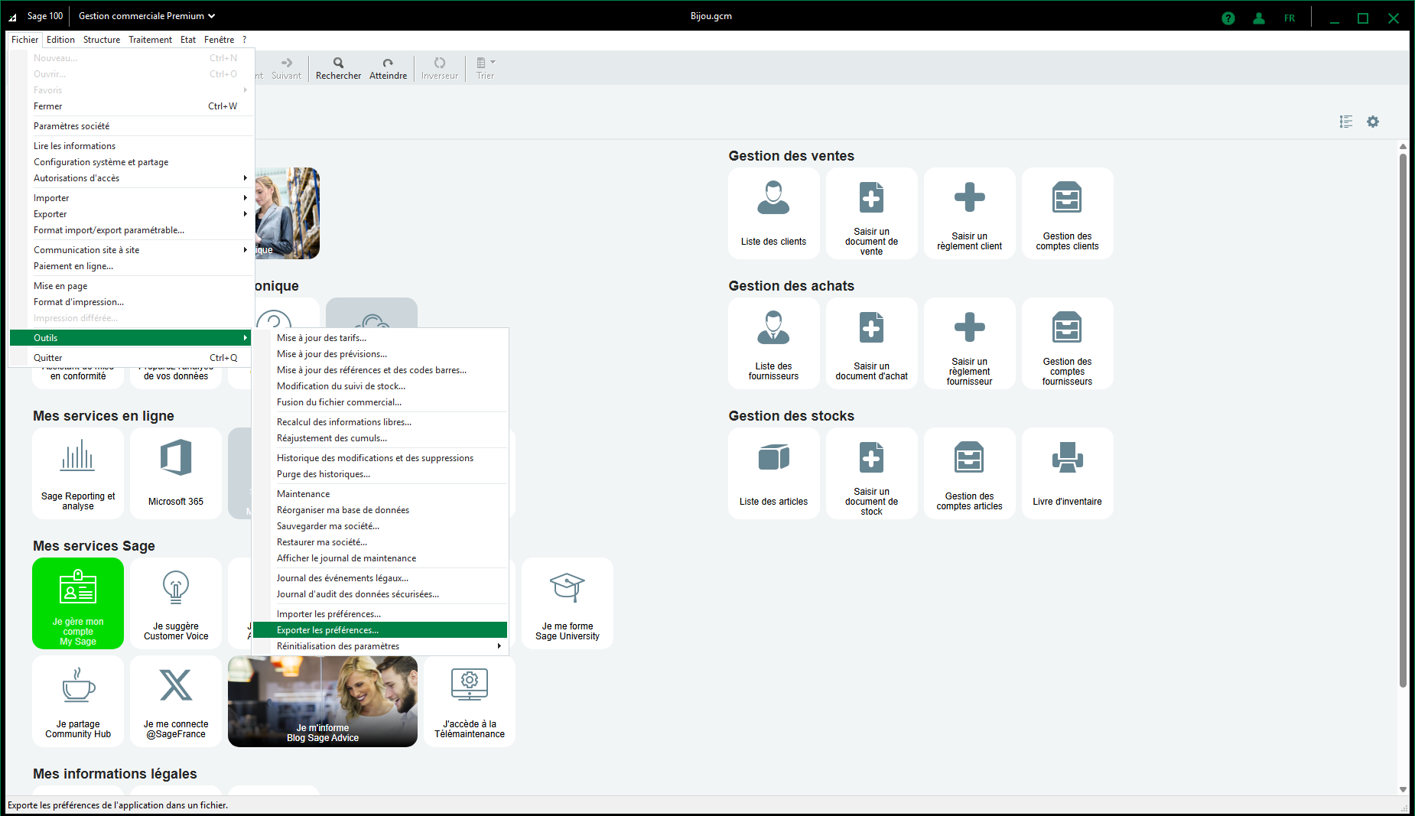Click the Rechercher toolbar icon
Image resolution: width=1415 pixels, height=816 pixels.
(x=338, y=68)
